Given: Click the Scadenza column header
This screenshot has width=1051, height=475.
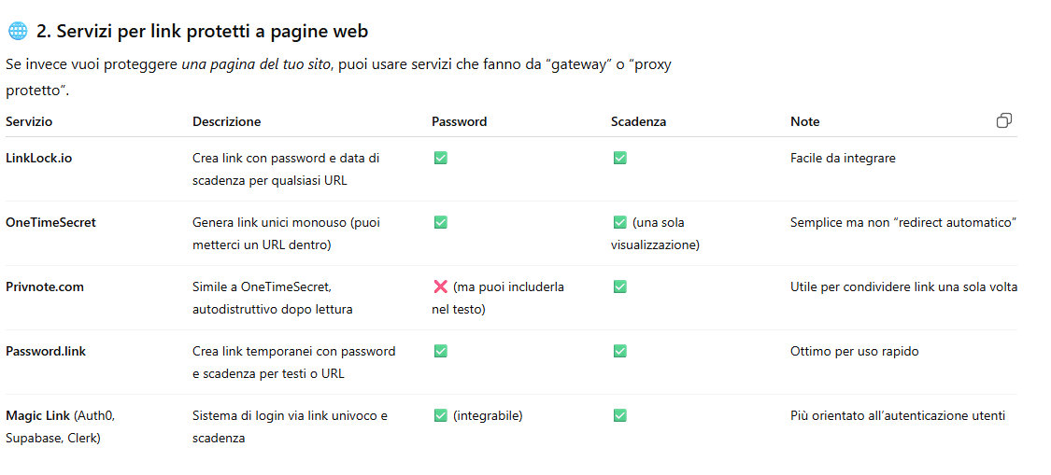Looking at the screenshot, I should [x=638, y=121].
